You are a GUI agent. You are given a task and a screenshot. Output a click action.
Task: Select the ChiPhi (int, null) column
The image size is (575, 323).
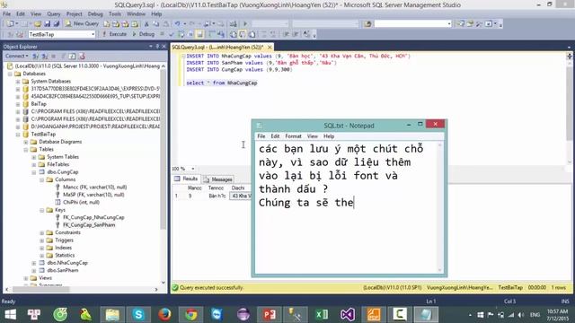coord(81,202)
